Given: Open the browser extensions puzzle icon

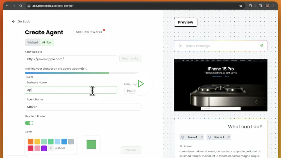Looking at the screenshot, I should click(x=250, y=6).
